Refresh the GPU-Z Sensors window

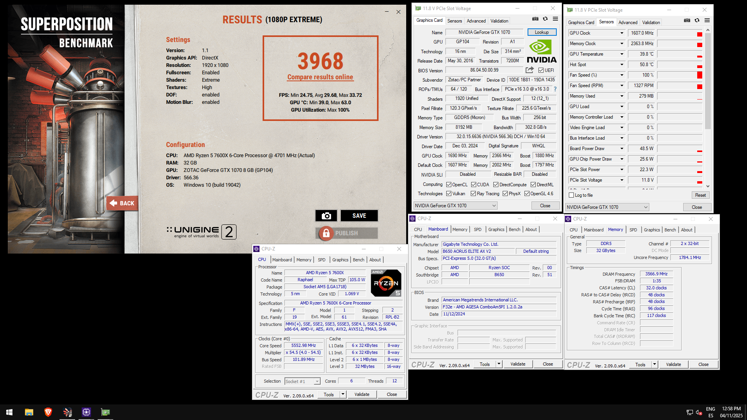click(697, 20)
